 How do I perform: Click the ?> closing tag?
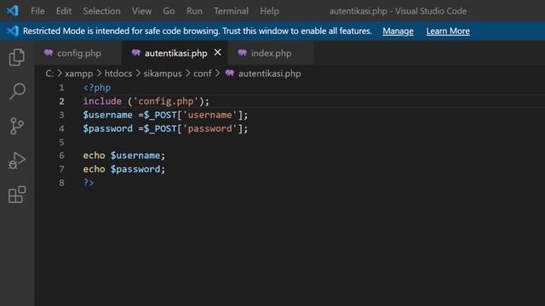[89, 183]
